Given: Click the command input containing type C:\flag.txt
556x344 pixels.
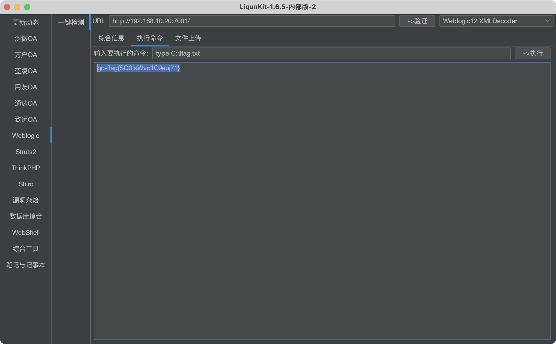Looking at the screenshot, I should [x=331, y=53].
